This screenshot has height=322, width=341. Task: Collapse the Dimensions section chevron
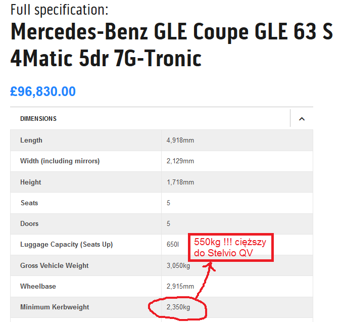pos(302,119)
